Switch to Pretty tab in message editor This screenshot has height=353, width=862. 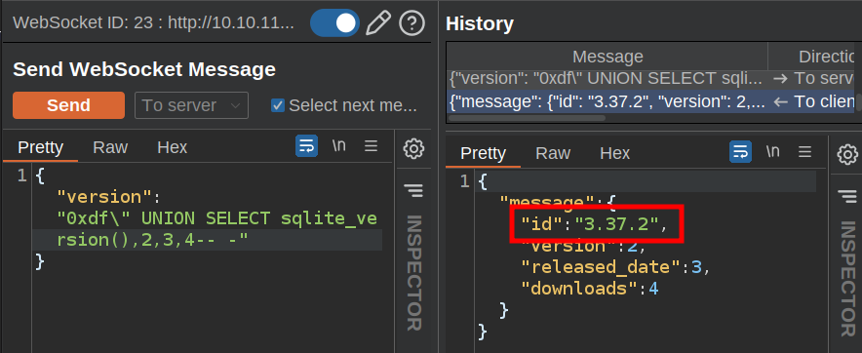click(41, 147)
